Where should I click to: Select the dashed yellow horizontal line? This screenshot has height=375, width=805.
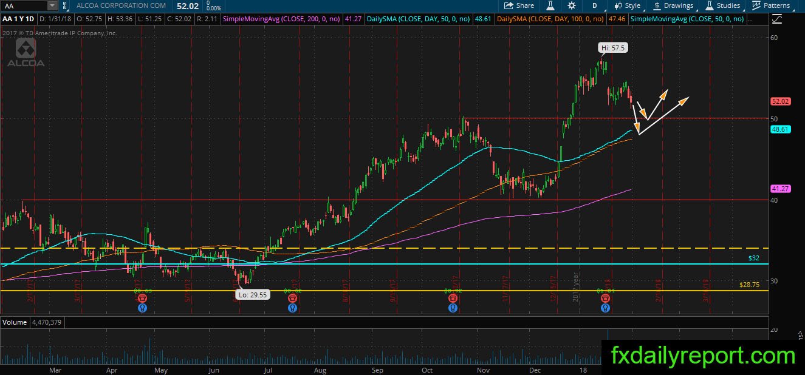[x=384, y=248]
